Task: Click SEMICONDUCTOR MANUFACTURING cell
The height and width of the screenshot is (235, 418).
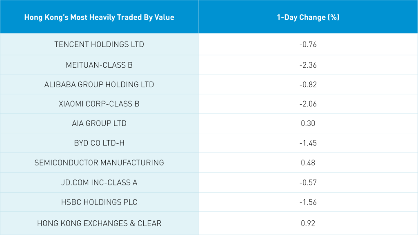Action: (99, 163)
